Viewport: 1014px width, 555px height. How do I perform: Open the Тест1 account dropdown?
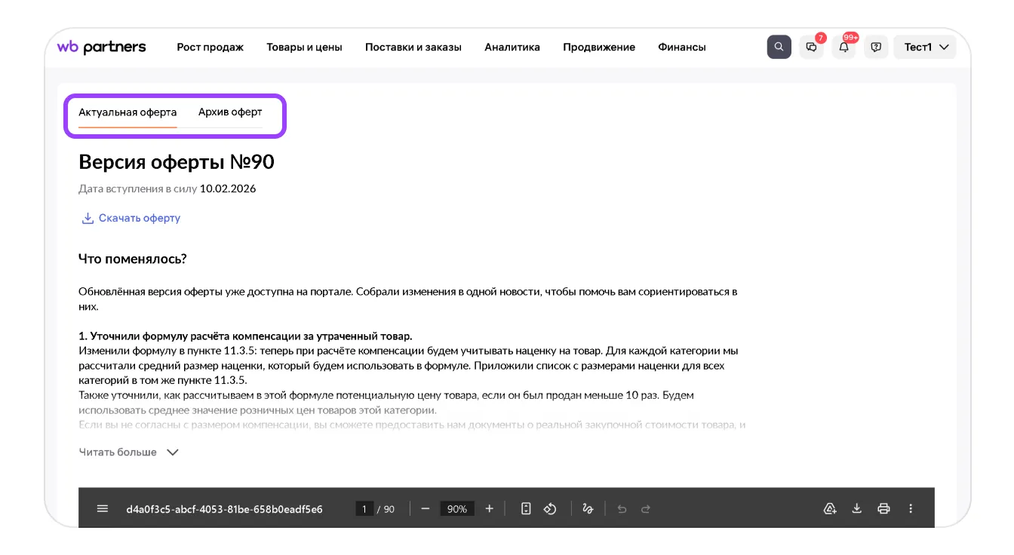[925, 47]
